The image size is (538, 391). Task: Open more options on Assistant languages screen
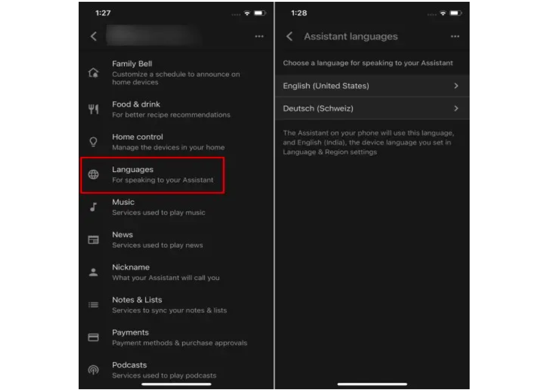455,36
